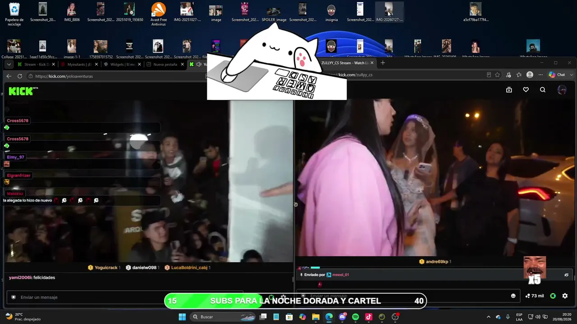Open the Edge profile avatar
Image resolution: width=577 pixels, height=324 pixels.
point(530,75)
